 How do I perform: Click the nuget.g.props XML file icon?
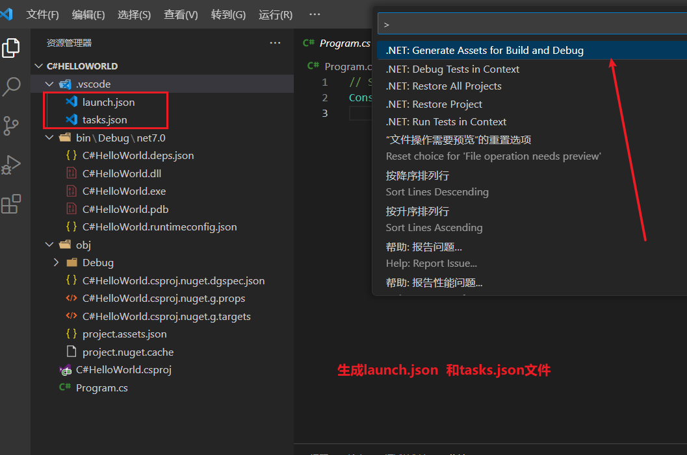[71, 298]
